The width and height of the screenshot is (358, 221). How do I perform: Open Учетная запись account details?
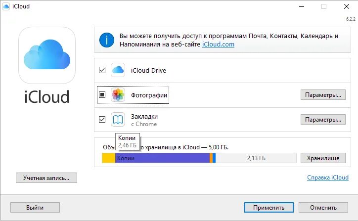46,178
